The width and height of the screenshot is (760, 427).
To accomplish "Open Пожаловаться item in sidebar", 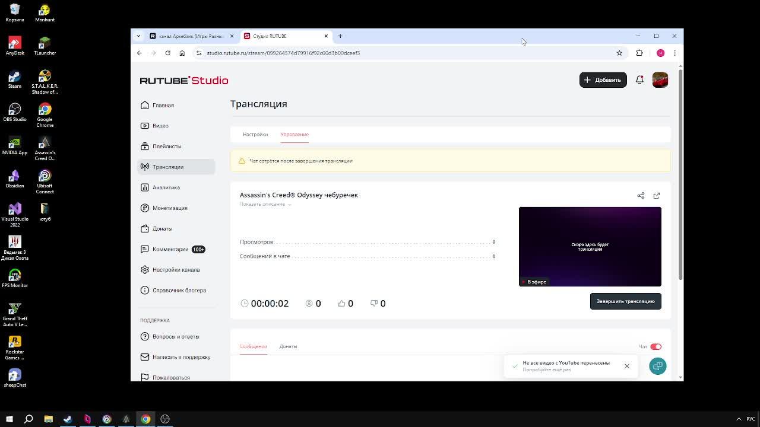I will point(166,377).
